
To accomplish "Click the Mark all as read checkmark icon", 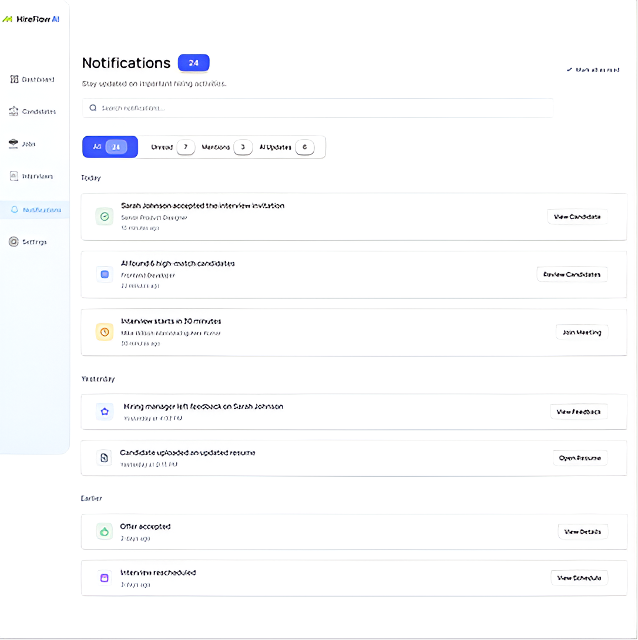I will [569, 70].
